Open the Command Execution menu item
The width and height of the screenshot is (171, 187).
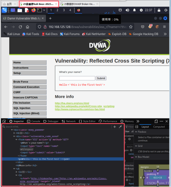pyautogui.click(x=29, y=87)
